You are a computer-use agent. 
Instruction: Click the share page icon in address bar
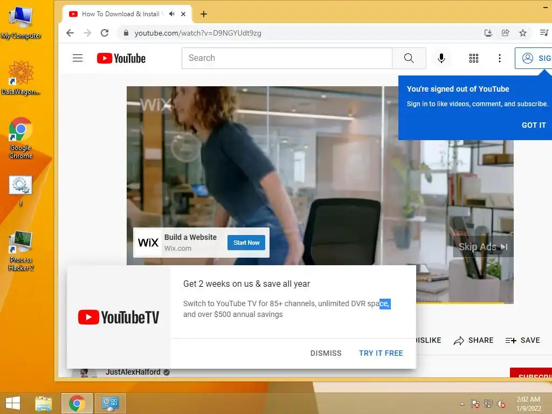coord(505,33)
